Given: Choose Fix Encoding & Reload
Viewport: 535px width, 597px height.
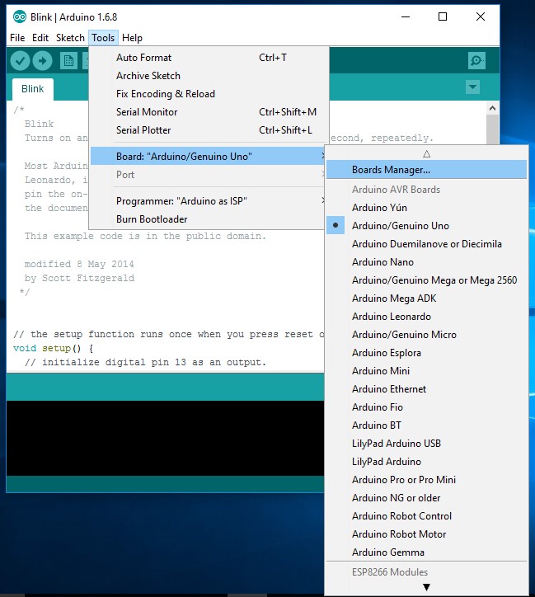Looking at the screenshot, I should tap(208, 94).
